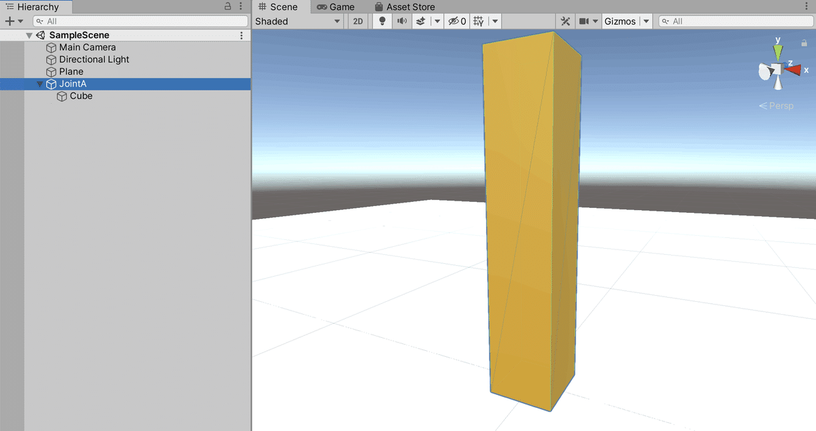Click the plus button to create a GameObject
Image resolution: width=816 pixels, height=431 pixels.
(x=8, y=21)
